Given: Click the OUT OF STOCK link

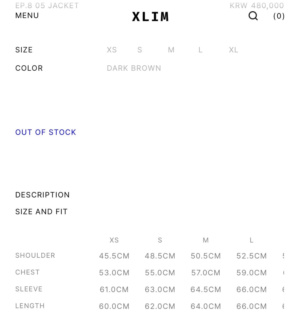Looking at the screenshot, I should coord(45,132).
